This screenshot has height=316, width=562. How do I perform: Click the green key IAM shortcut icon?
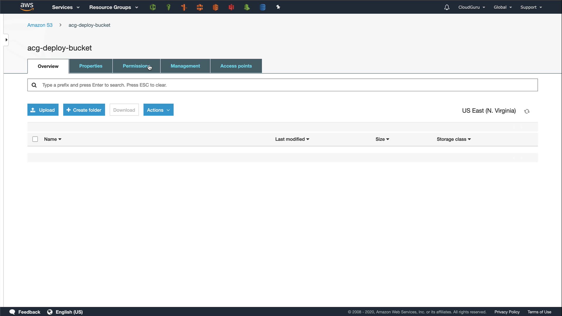tap(168, 7)
